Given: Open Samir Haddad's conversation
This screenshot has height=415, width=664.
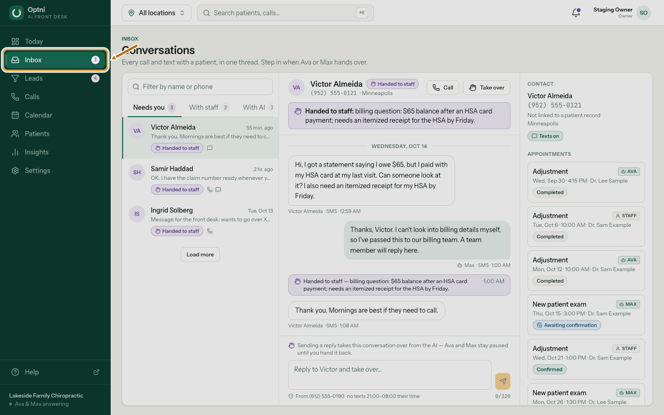Looking at the screenshot, I should [200, 179].
